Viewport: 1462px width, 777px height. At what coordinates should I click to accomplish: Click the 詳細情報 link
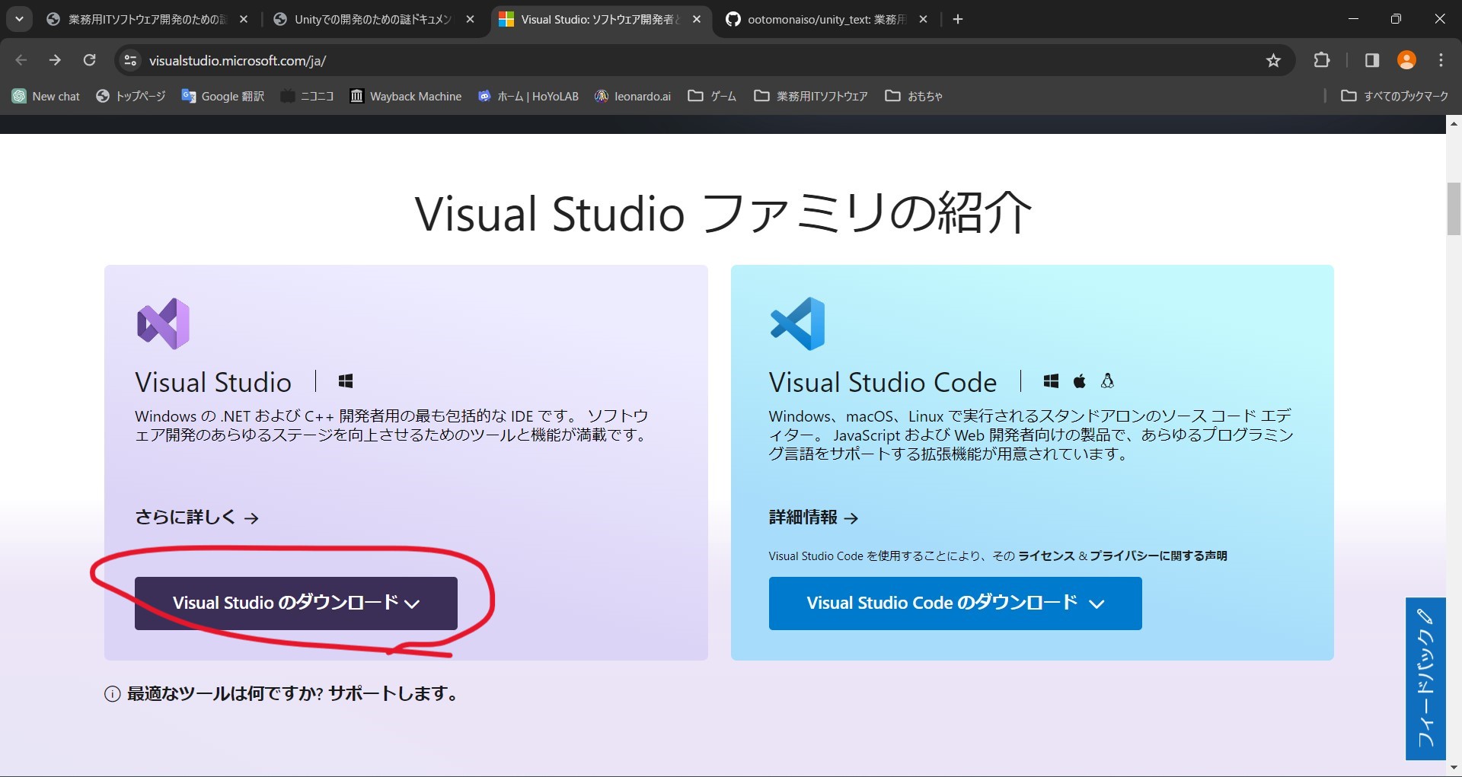813,517
